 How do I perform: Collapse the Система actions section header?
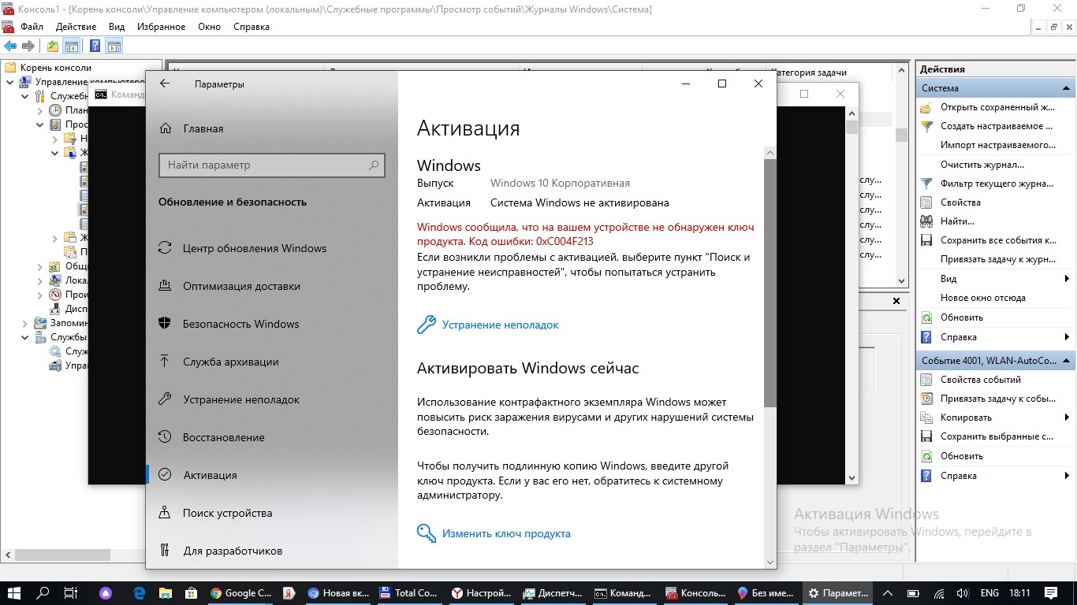tap(1067, 88)
